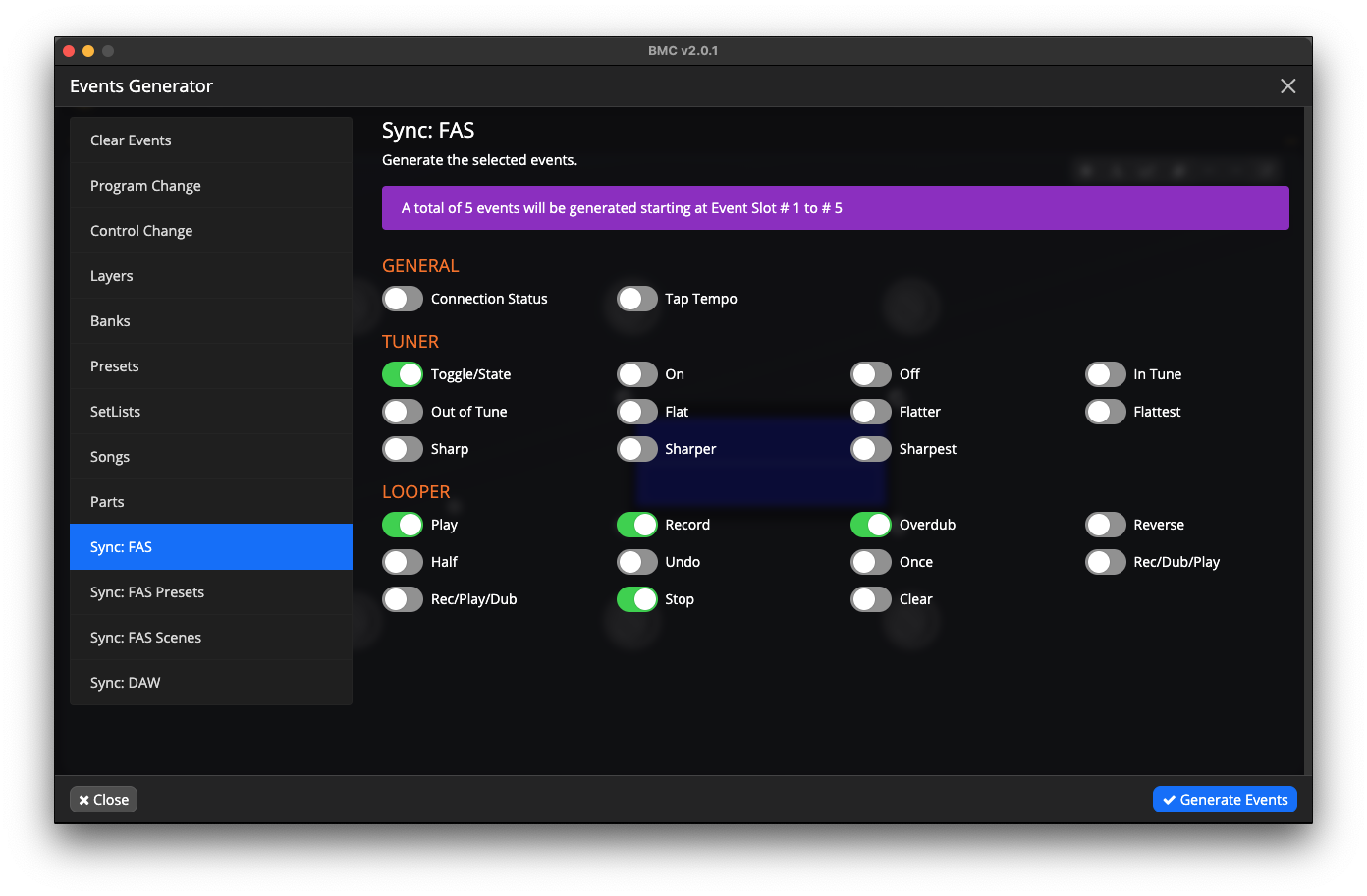Enable the Sharp toggle

tap(403, 449)
